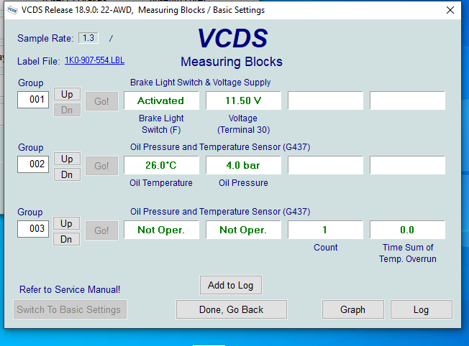Click the Dn button beside Group 001
The width and height of the screenshot is (469, 346).
click(67, 110)
